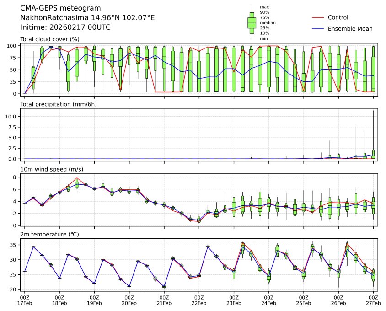Click the 00Z 20Feb time axis label
Screen dimensions: 386x311
tap(129, 300)
